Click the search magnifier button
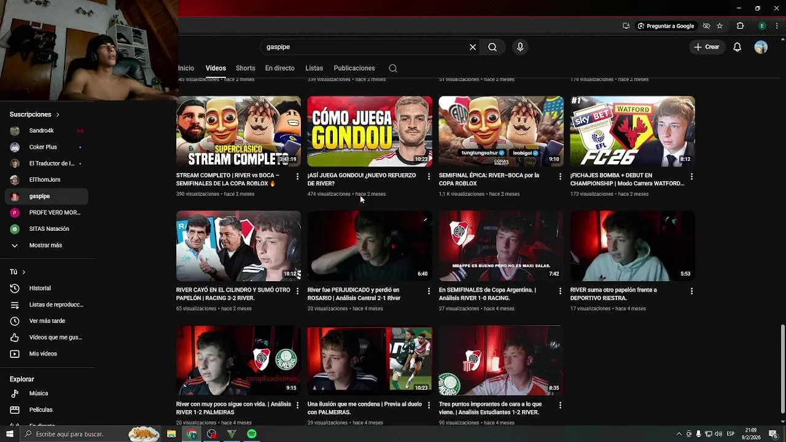786x442 pixels. [492, 47]
